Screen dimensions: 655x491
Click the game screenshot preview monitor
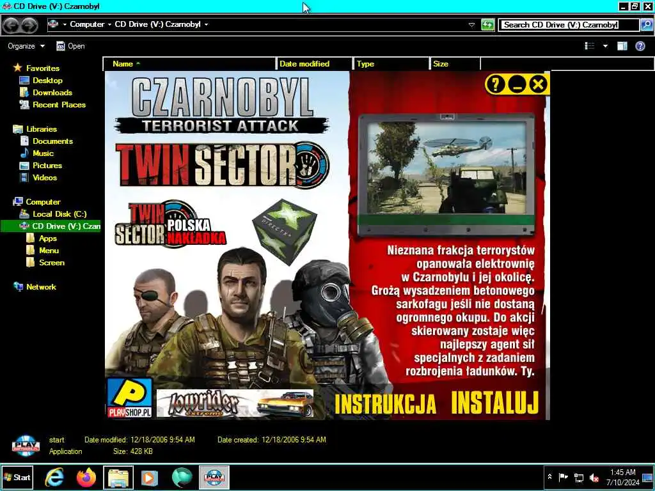pyautogui.click(x=446, y=174)
